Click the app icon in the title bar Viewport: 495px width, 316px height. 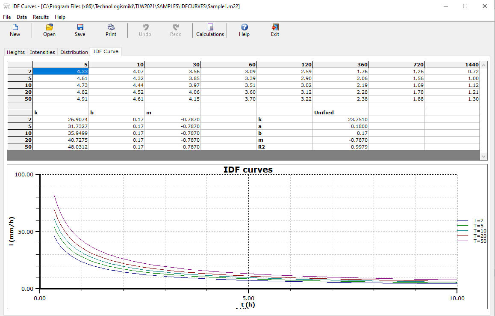click(6, 6)
